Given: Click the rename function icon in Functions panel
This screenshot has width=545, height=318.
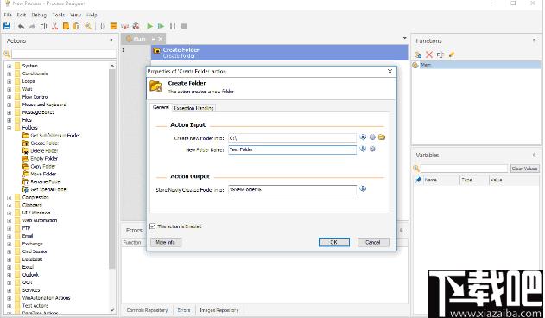Looking at the screenshot, I should click(x=440, y=54).
